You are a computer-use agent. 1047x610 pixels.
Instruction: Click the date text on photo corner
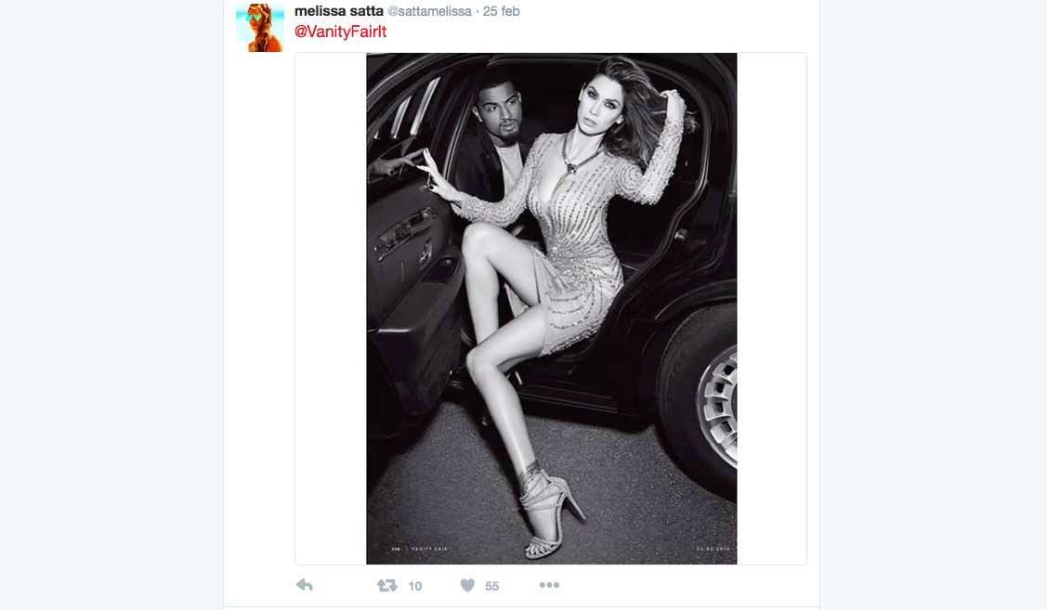click(713, 549)
